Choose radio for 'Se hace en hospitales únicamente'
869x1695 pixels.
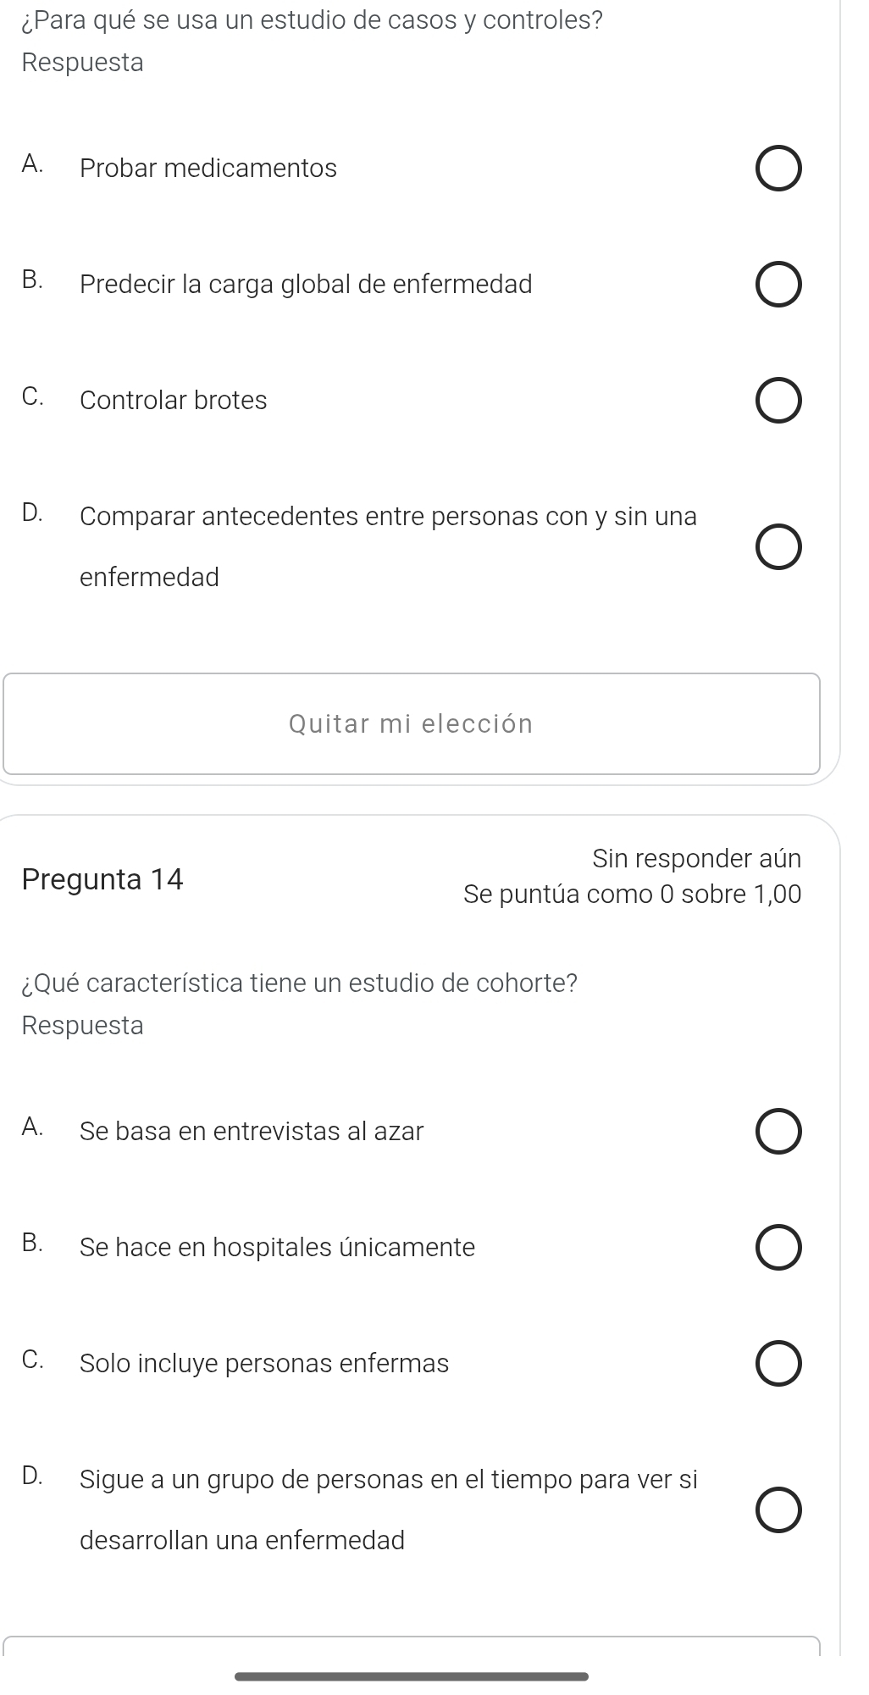click(778, 1249)
